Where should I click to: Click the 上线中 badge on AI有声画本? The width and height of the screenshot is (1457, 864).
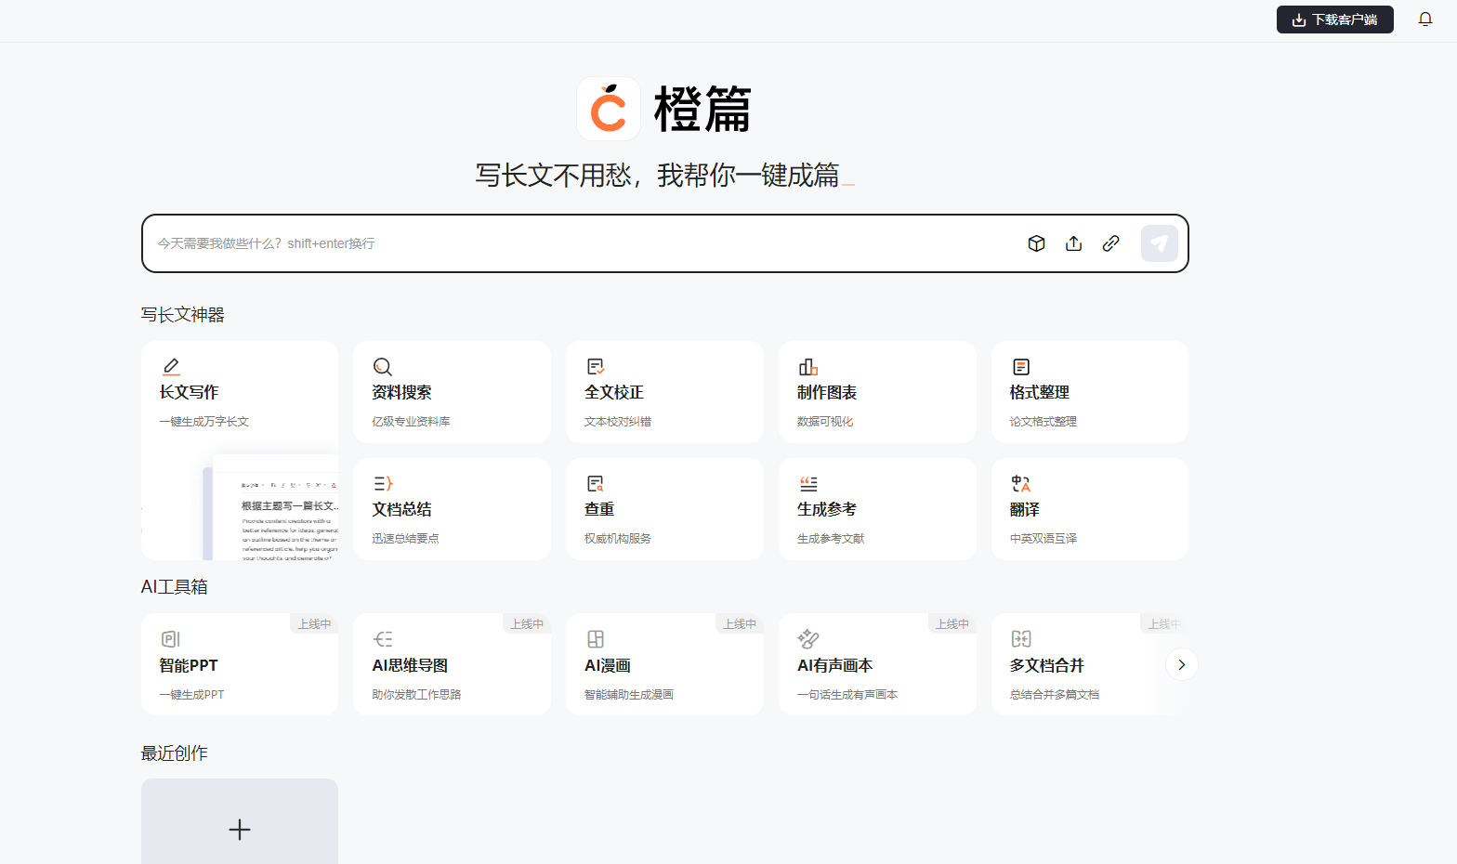(952, 623)
